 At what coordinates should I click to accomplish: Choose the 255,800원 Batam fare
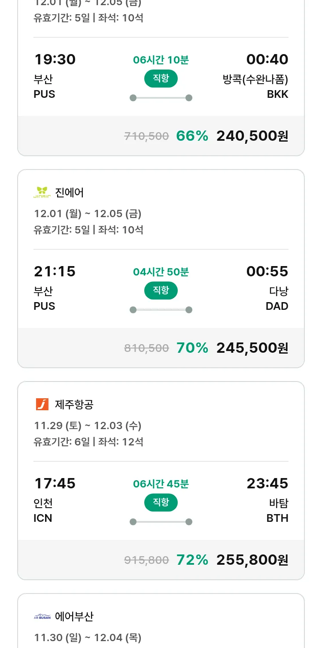(252, 560)
